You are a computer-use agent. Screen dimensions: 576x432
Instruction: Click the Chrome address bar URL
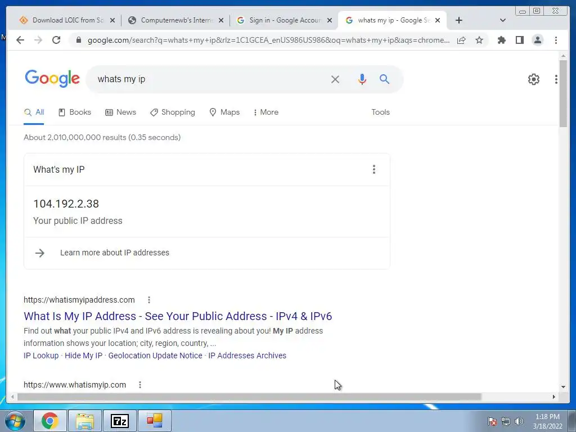pyautogui.click(x=268, y=40)
